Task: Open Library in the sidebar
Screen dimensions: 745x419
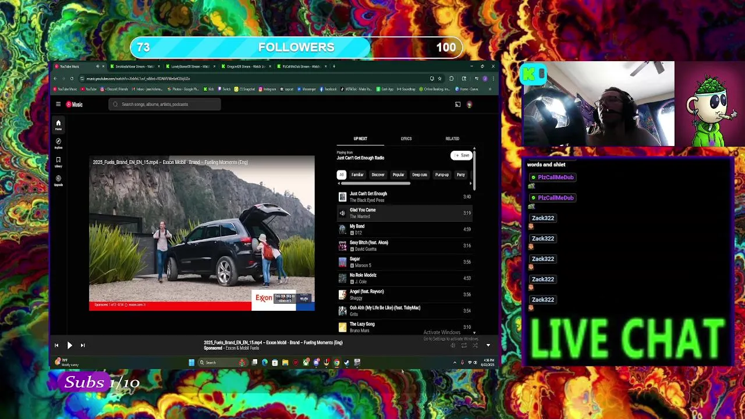Action: [x=58, y=162]
